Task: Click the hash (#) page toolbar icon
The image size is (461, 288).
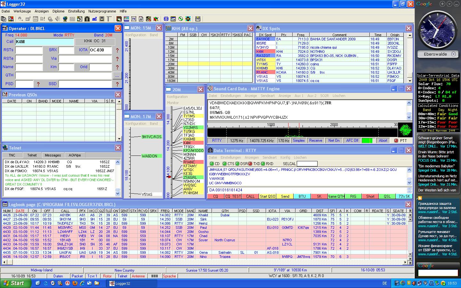Action: coord(141,19)
